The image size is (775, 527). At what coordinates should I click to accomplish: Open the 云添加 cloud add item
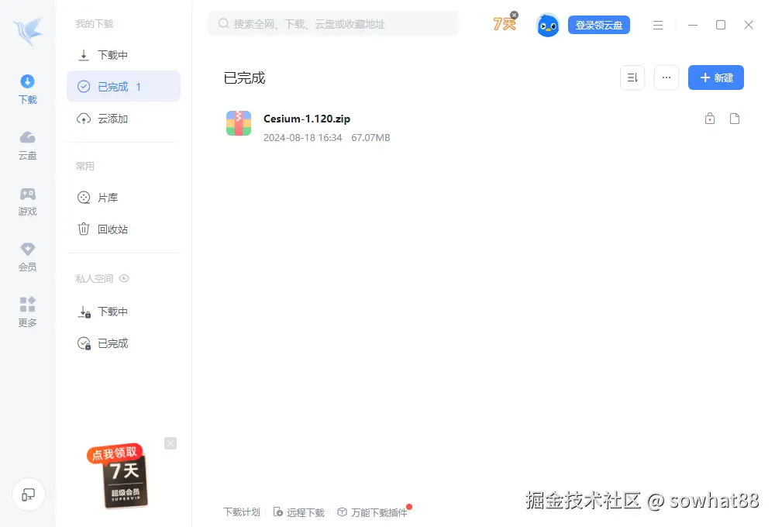(x=123, y=119)
